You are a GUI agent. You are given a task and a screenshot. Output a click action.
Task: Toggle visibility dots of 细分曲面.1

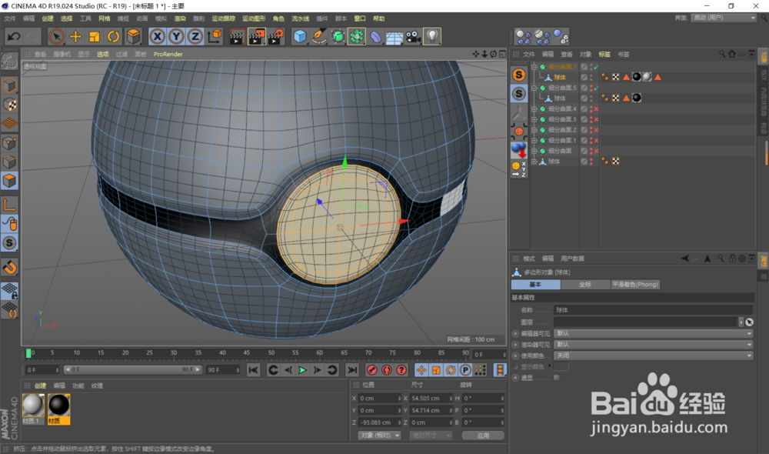(591, 140)
